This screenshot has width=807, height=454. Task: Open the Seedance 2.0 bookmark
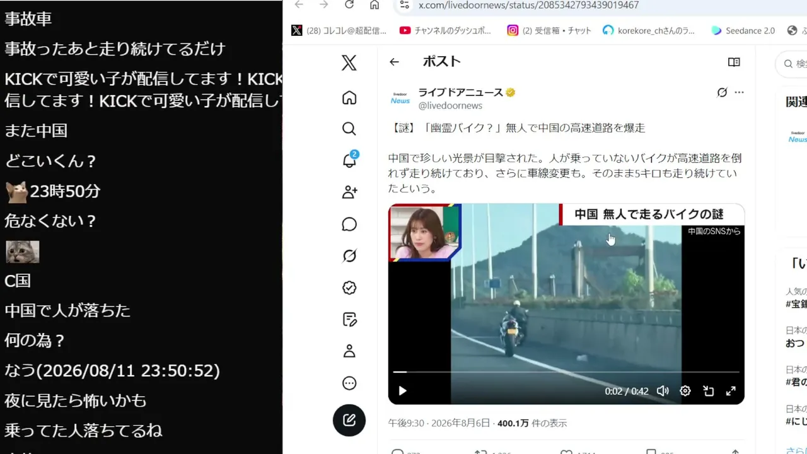point(743,30)
